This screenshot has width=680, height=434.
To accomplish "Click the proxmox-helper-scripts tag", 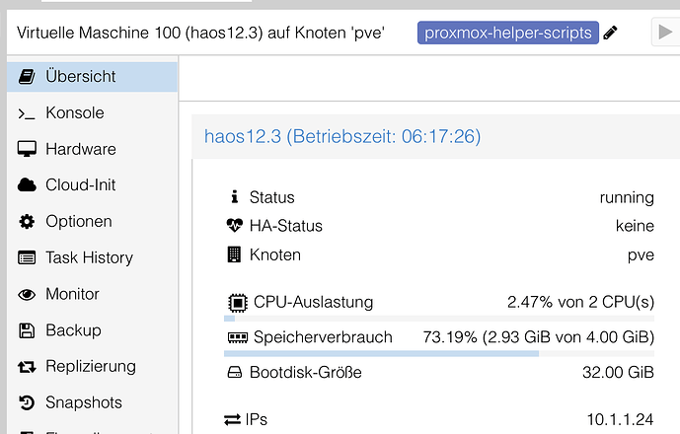I will pos(508,33).
